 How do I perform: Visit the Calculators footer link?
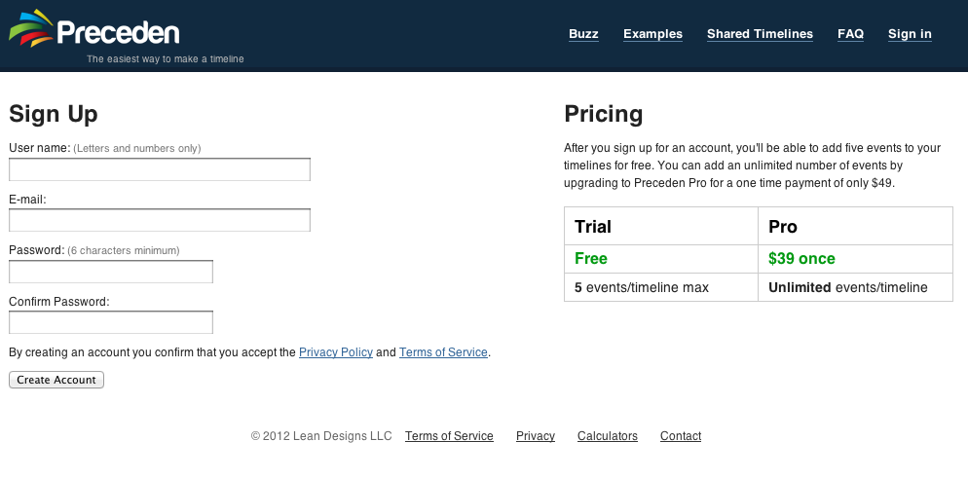(x=608, y=436)
